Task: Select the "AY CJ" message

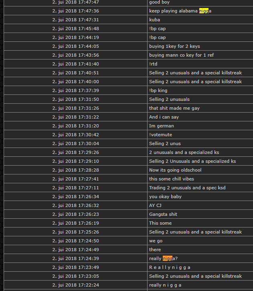Action: 155,205
